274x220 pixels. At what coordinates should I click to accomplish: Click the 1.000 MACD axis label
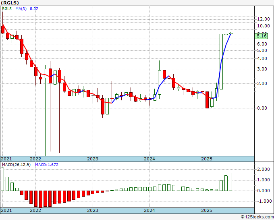[264, 180]
